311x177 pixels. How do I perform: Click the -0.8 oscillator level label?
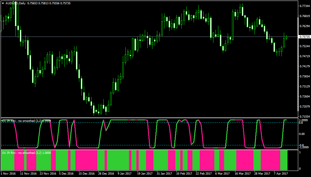tap(302, 145)
